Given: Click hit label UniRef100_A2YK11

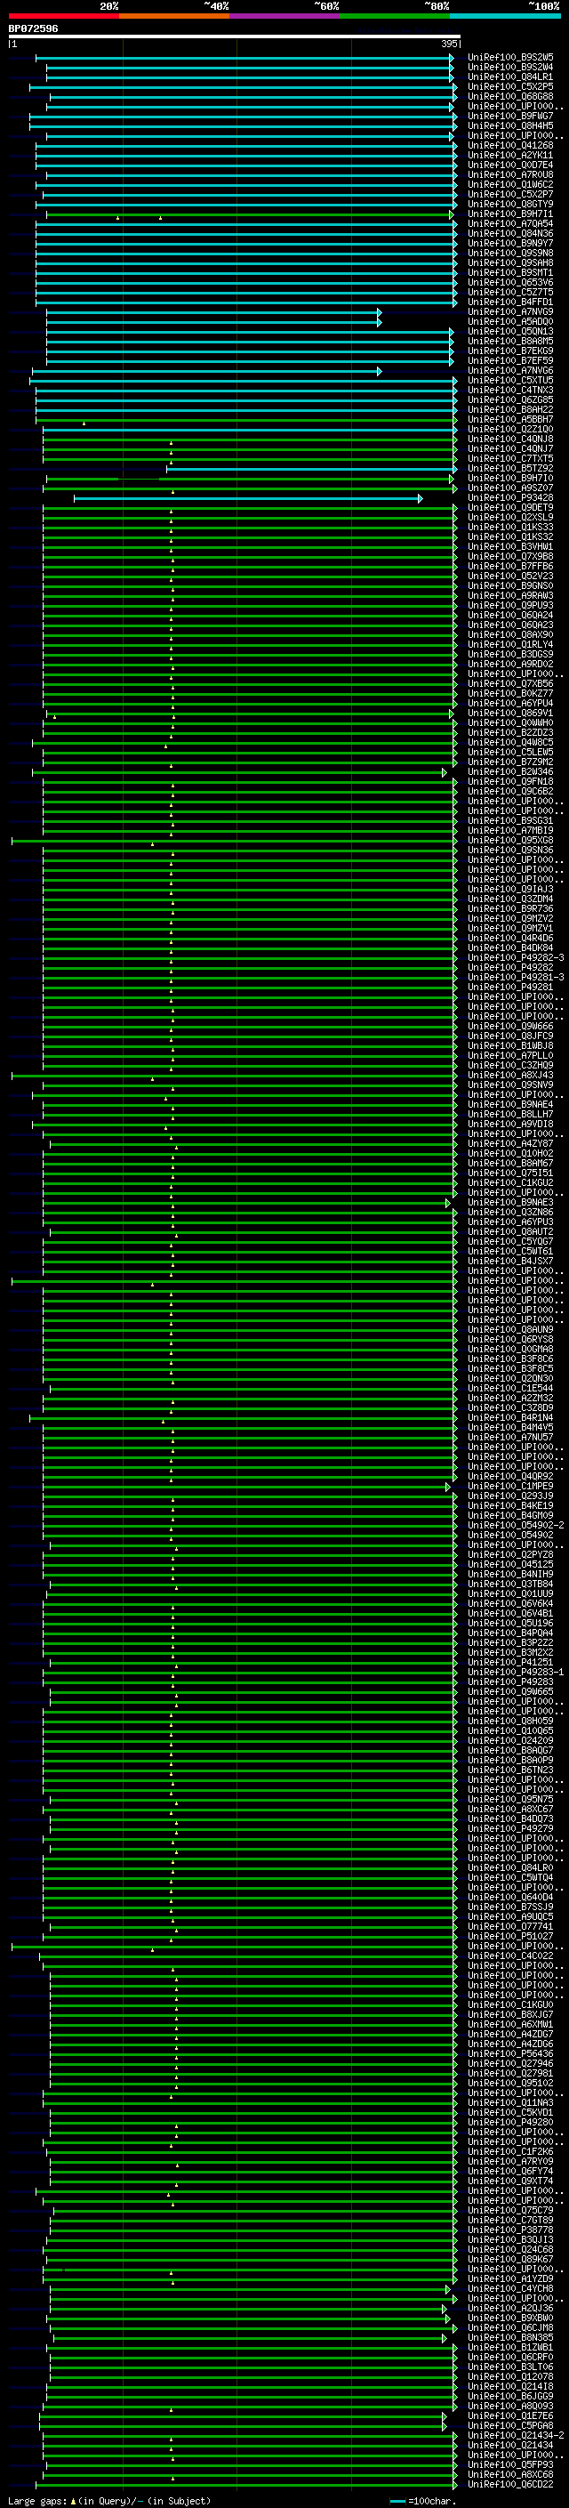Looking at the screenshot, I should tap(510, 155).
